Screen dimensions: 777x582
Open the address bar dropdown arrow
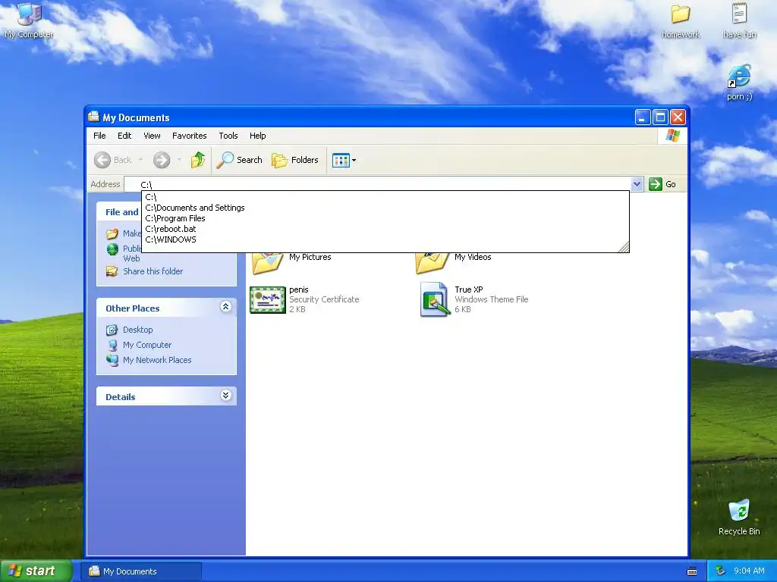click(x=637, y=184)
